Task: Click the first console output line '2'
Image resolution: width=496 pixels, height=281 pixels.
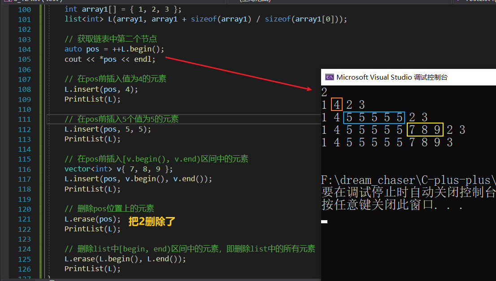Action: (324, 92)
